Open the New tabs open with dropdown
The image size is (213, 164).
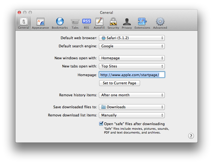(132, 66)
